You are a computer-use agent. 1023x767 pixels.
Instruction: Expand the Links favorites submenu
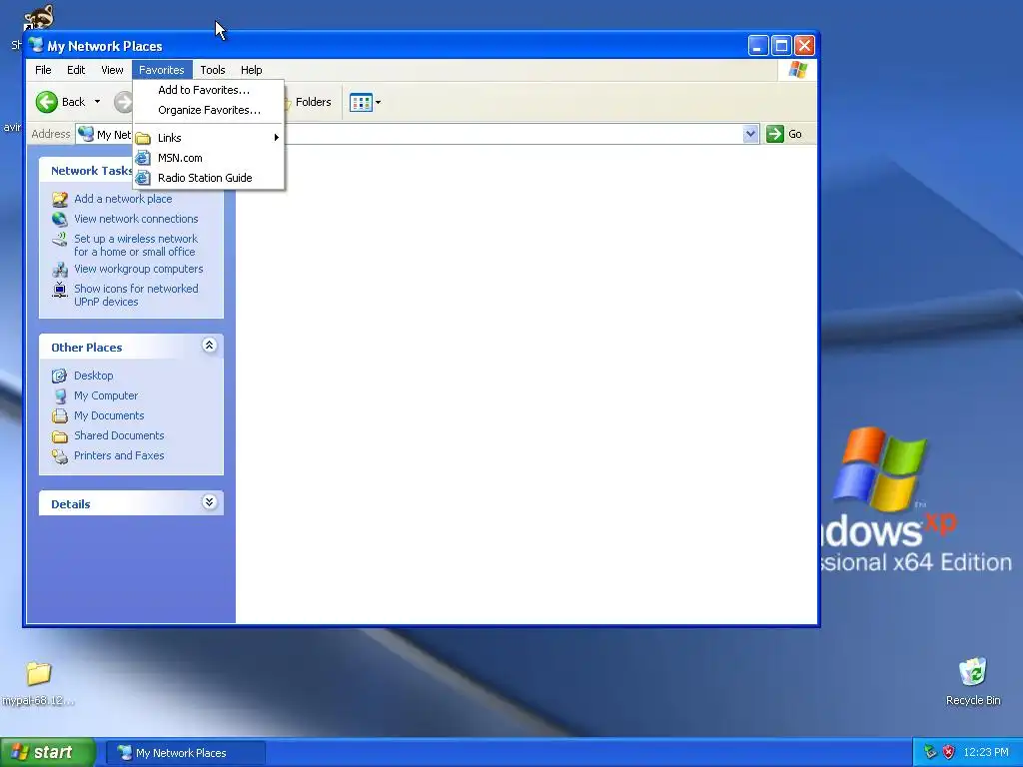(208, 138)
